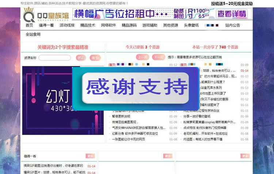Open the 横幅广告位招租中 banner ad
Image resolution: width=274 pixels, height=174 pixels.
coord(162,14)
